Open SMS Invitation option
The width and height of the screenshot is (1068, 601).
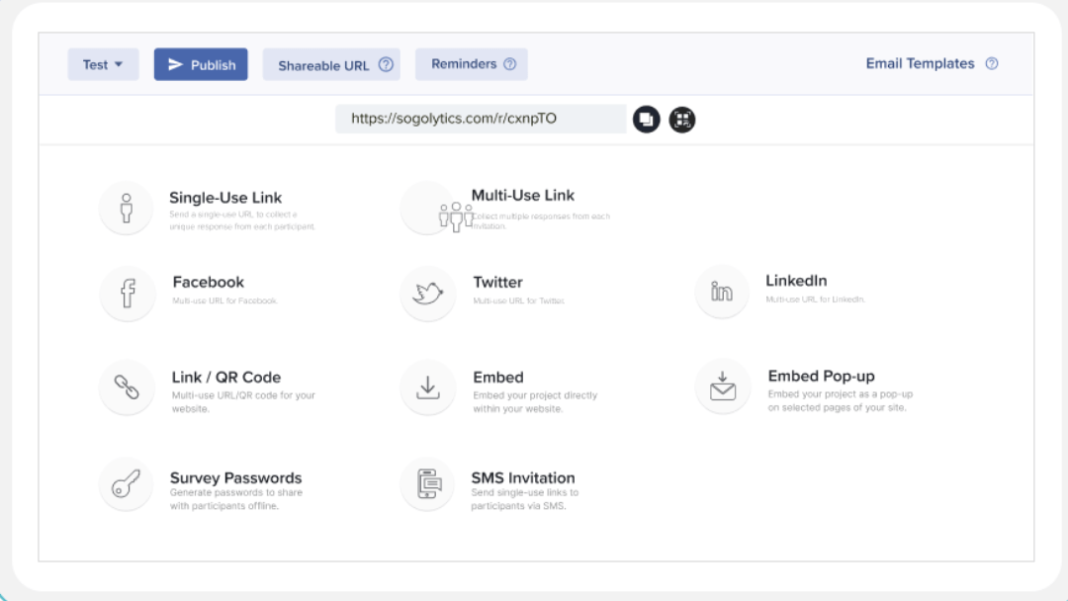[x=523, y=477]
